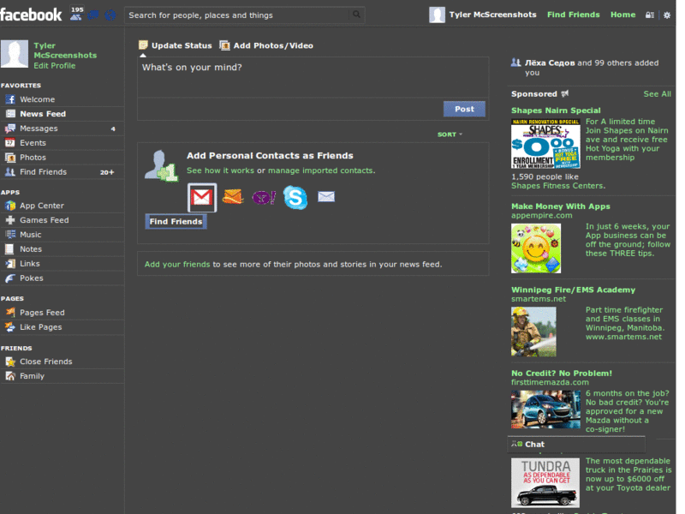The width and height of the screenshot is (685, 514).
Task: Click the Post button
Action: 464,109
